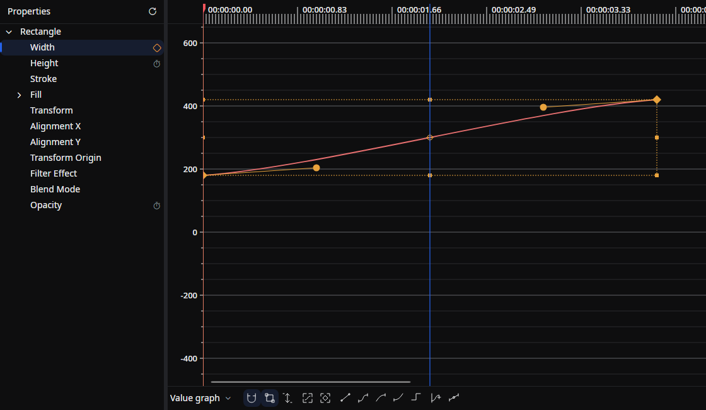
Task: Click the curve point at the playhead
Action: click(x=430, y=138)
